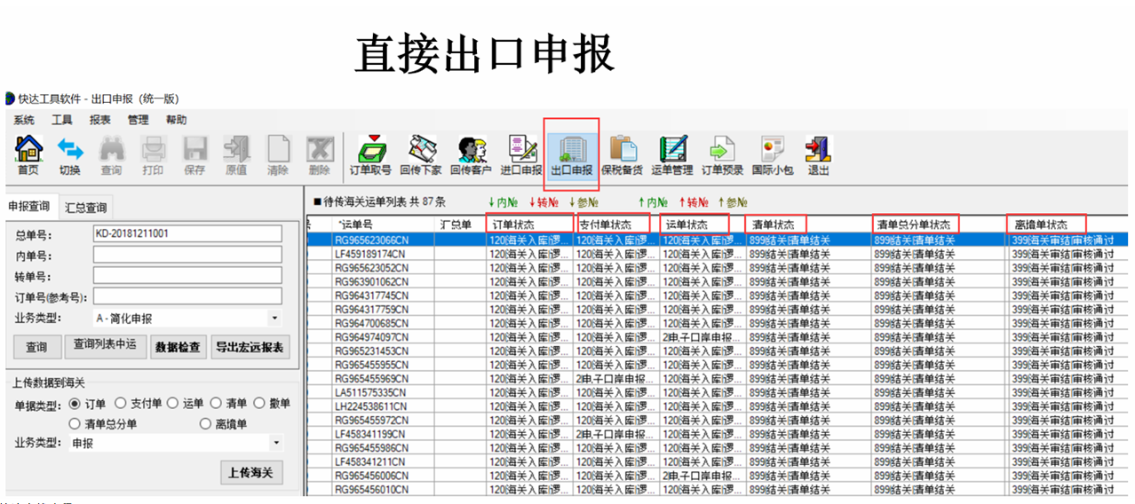Open 保税备货 from the toolbar

[x=622, y=154]
